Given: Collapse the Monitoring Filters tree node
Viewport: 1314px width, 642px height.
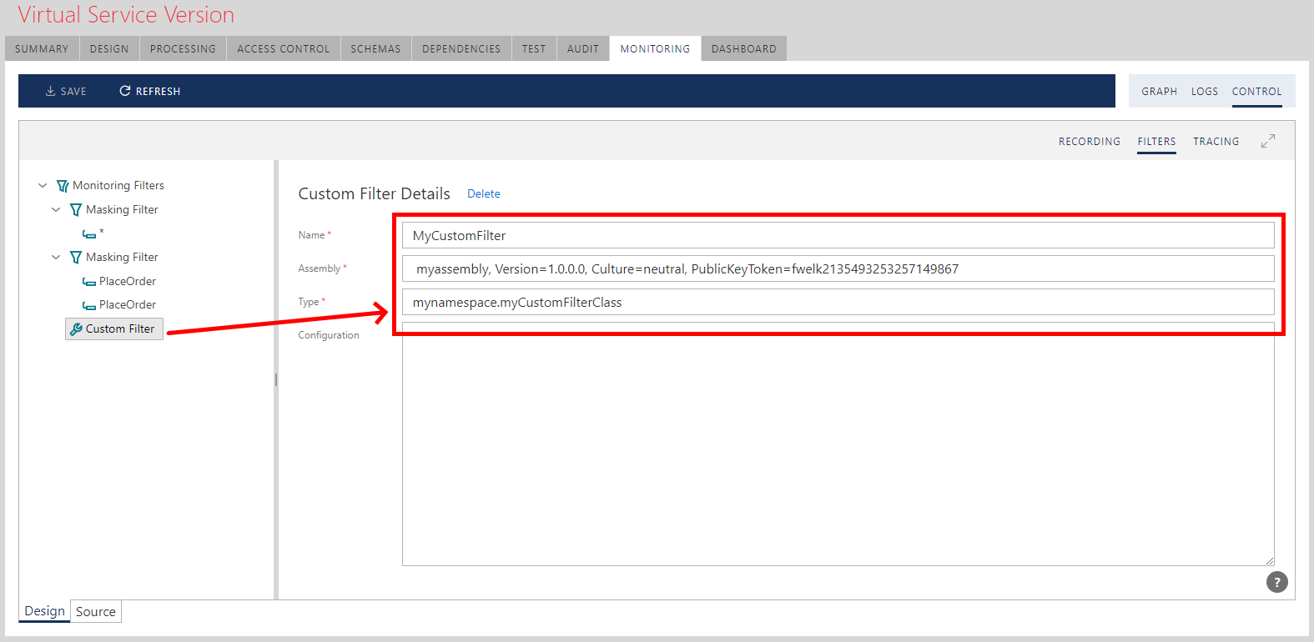Looking at the screenshot, I should click(43, 186).
